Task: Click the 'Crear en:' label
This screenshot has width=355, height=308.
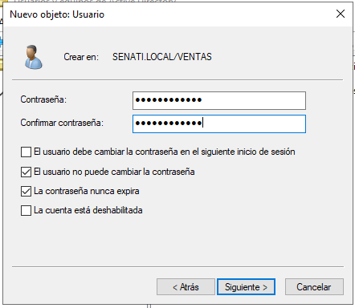Action: click(x=81, y=57)
